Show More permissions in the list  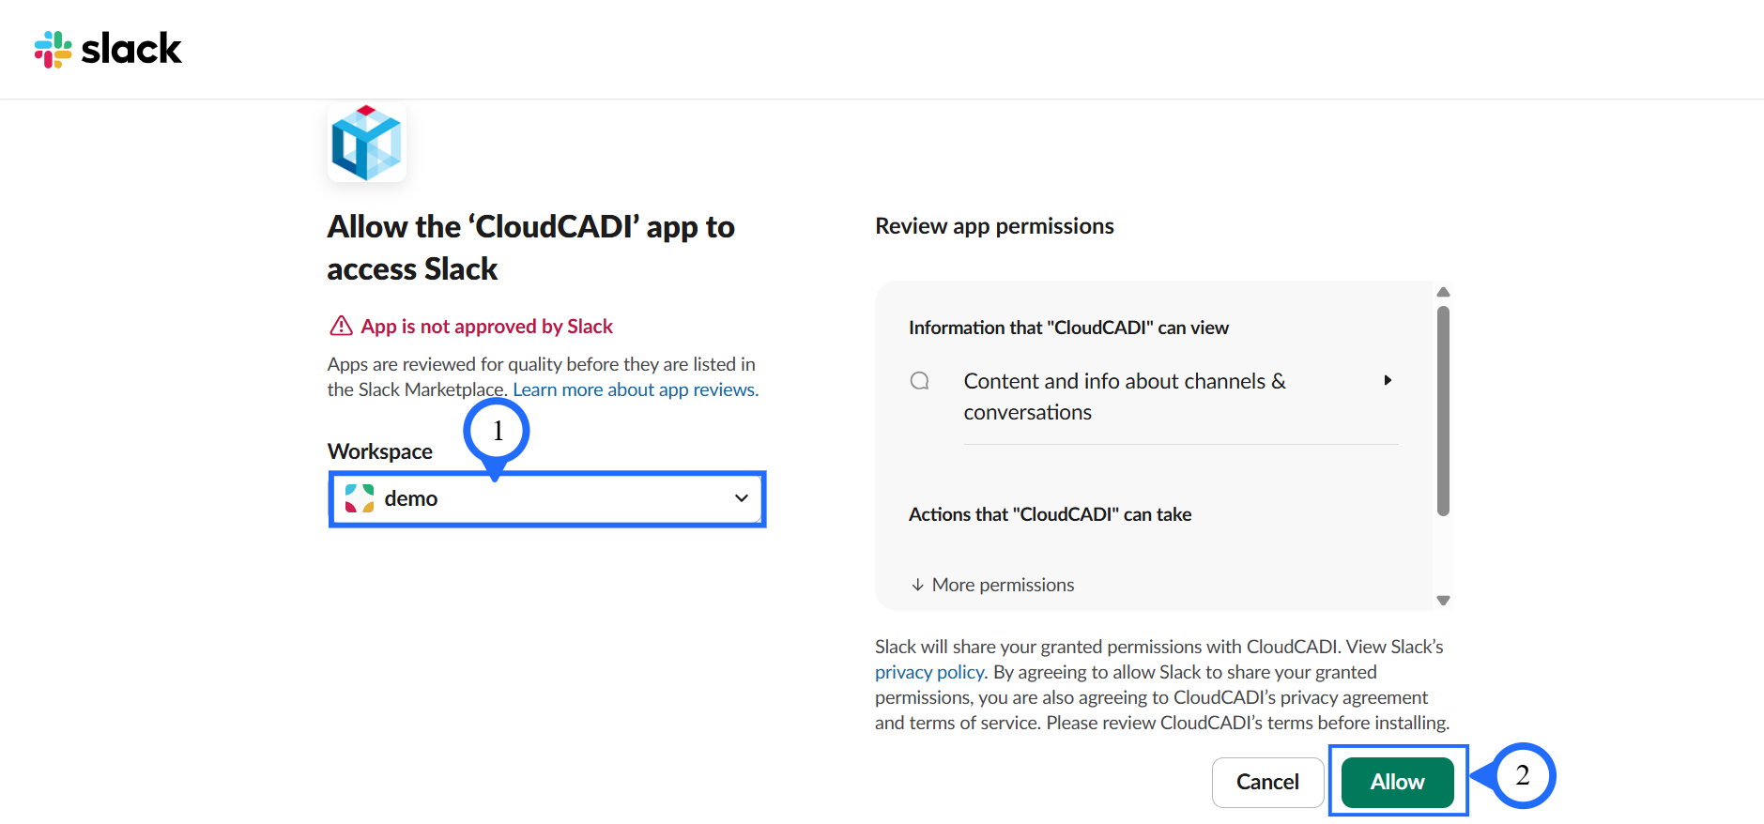pos(1003,585)
